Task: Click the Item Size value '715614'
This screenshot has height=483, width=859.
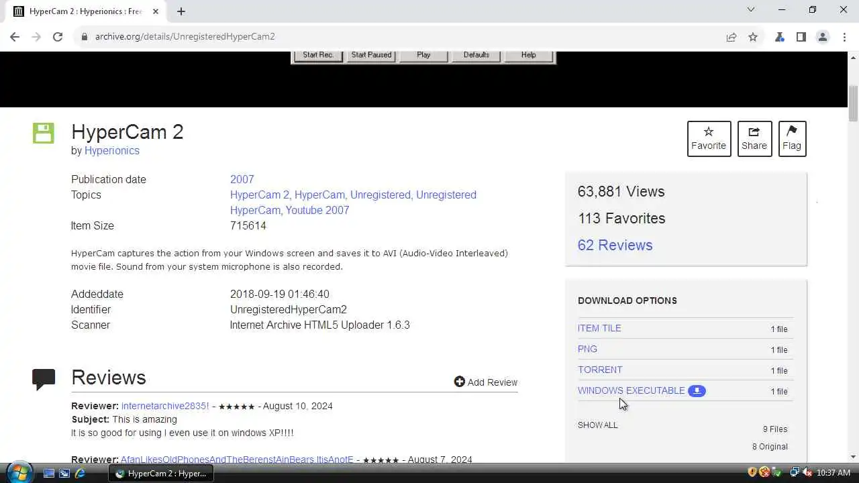Action: [248, 226]
